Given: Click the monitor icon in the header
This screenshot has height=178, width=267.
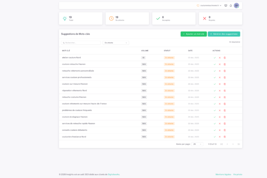Looking at the screenshot, I should 226,5.
